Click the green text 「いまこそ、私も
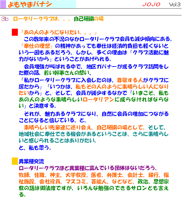Screen dimensions: 182x199 pos(149,93)
